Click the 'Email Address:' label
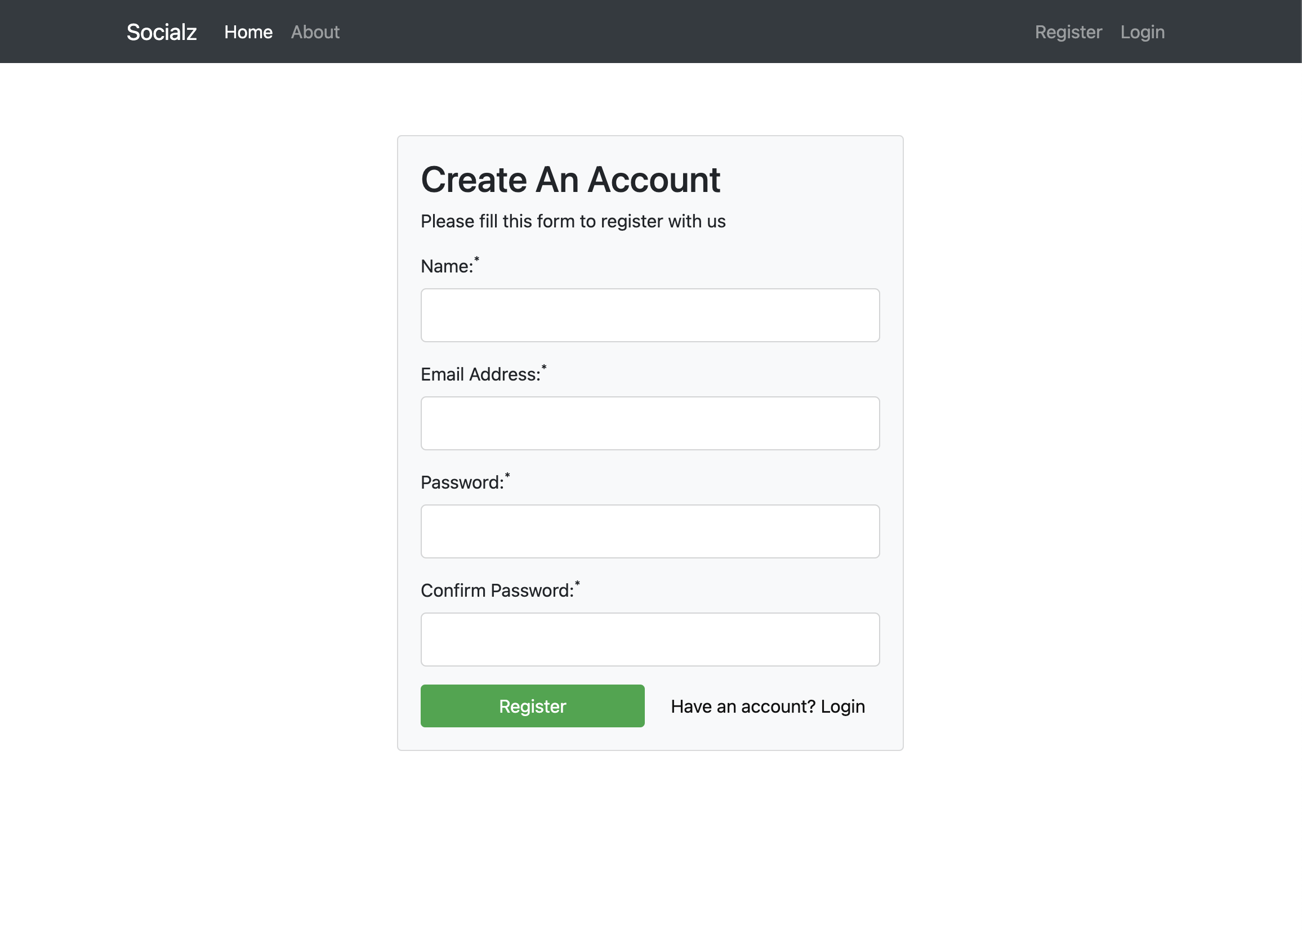 (480, 374)
